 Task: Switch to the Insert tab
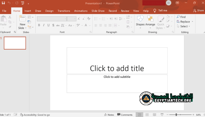point(28,11)
